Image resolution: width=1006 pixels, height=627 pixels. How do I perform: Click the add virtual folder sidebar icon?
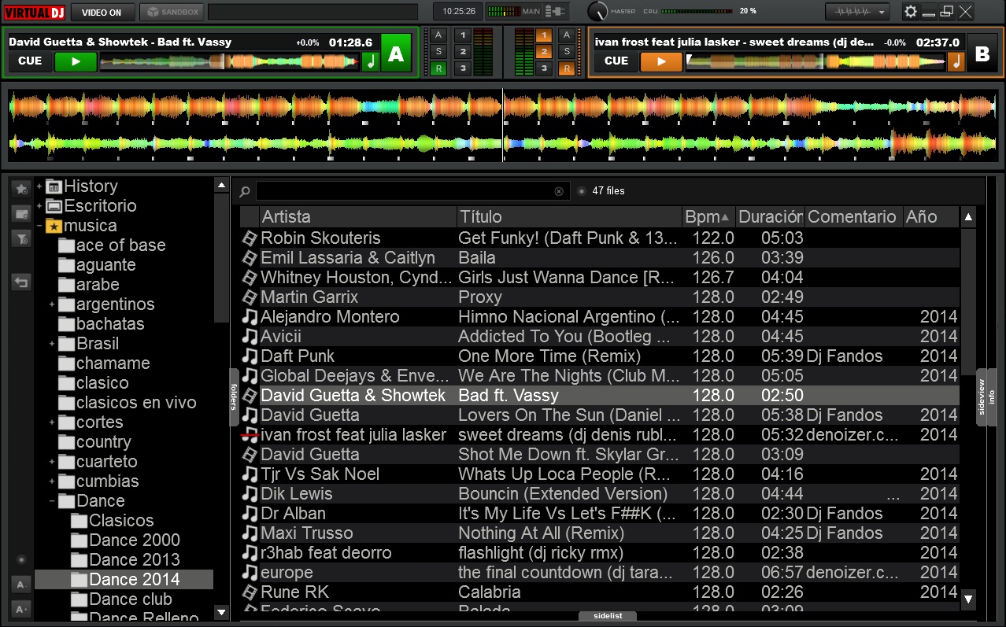tap(21, 213)
